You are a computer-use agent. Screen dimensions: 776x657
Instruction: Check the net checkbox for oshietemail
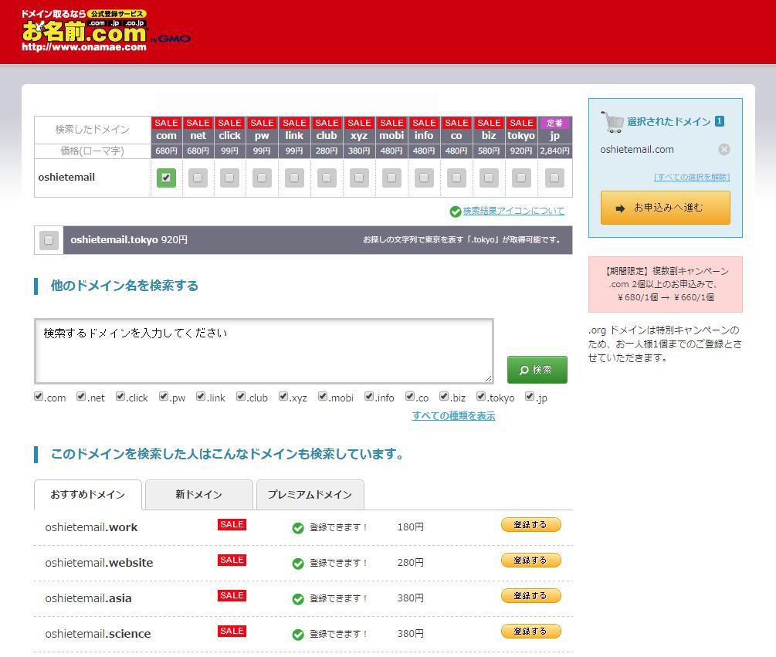[198, 178]
